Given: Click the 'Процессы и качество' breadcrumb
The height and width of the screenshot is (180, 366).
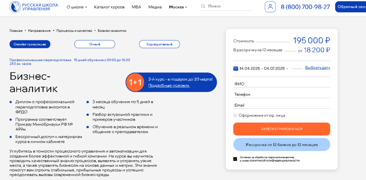Looking at the screenshot, I should [x=74, y=31].
